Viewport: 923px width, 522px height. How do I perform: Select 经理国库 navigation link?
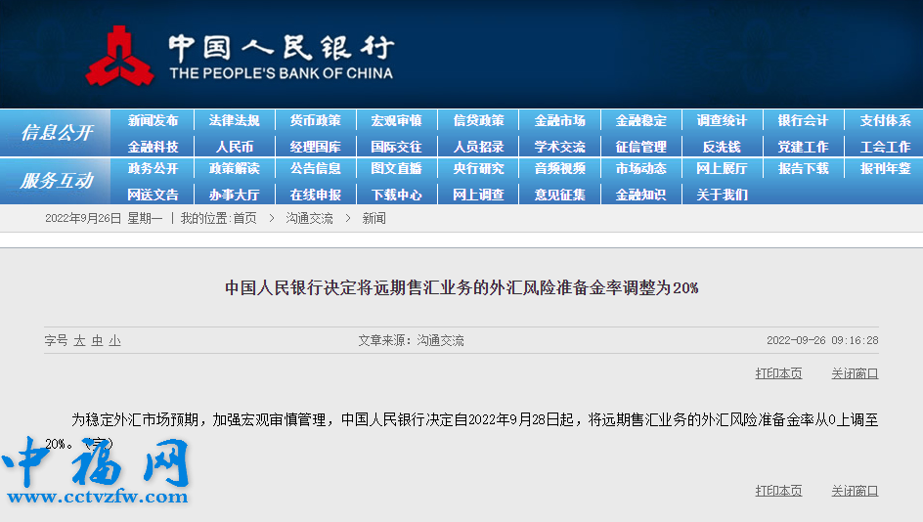pyautogui.click(x=316, y=147)
